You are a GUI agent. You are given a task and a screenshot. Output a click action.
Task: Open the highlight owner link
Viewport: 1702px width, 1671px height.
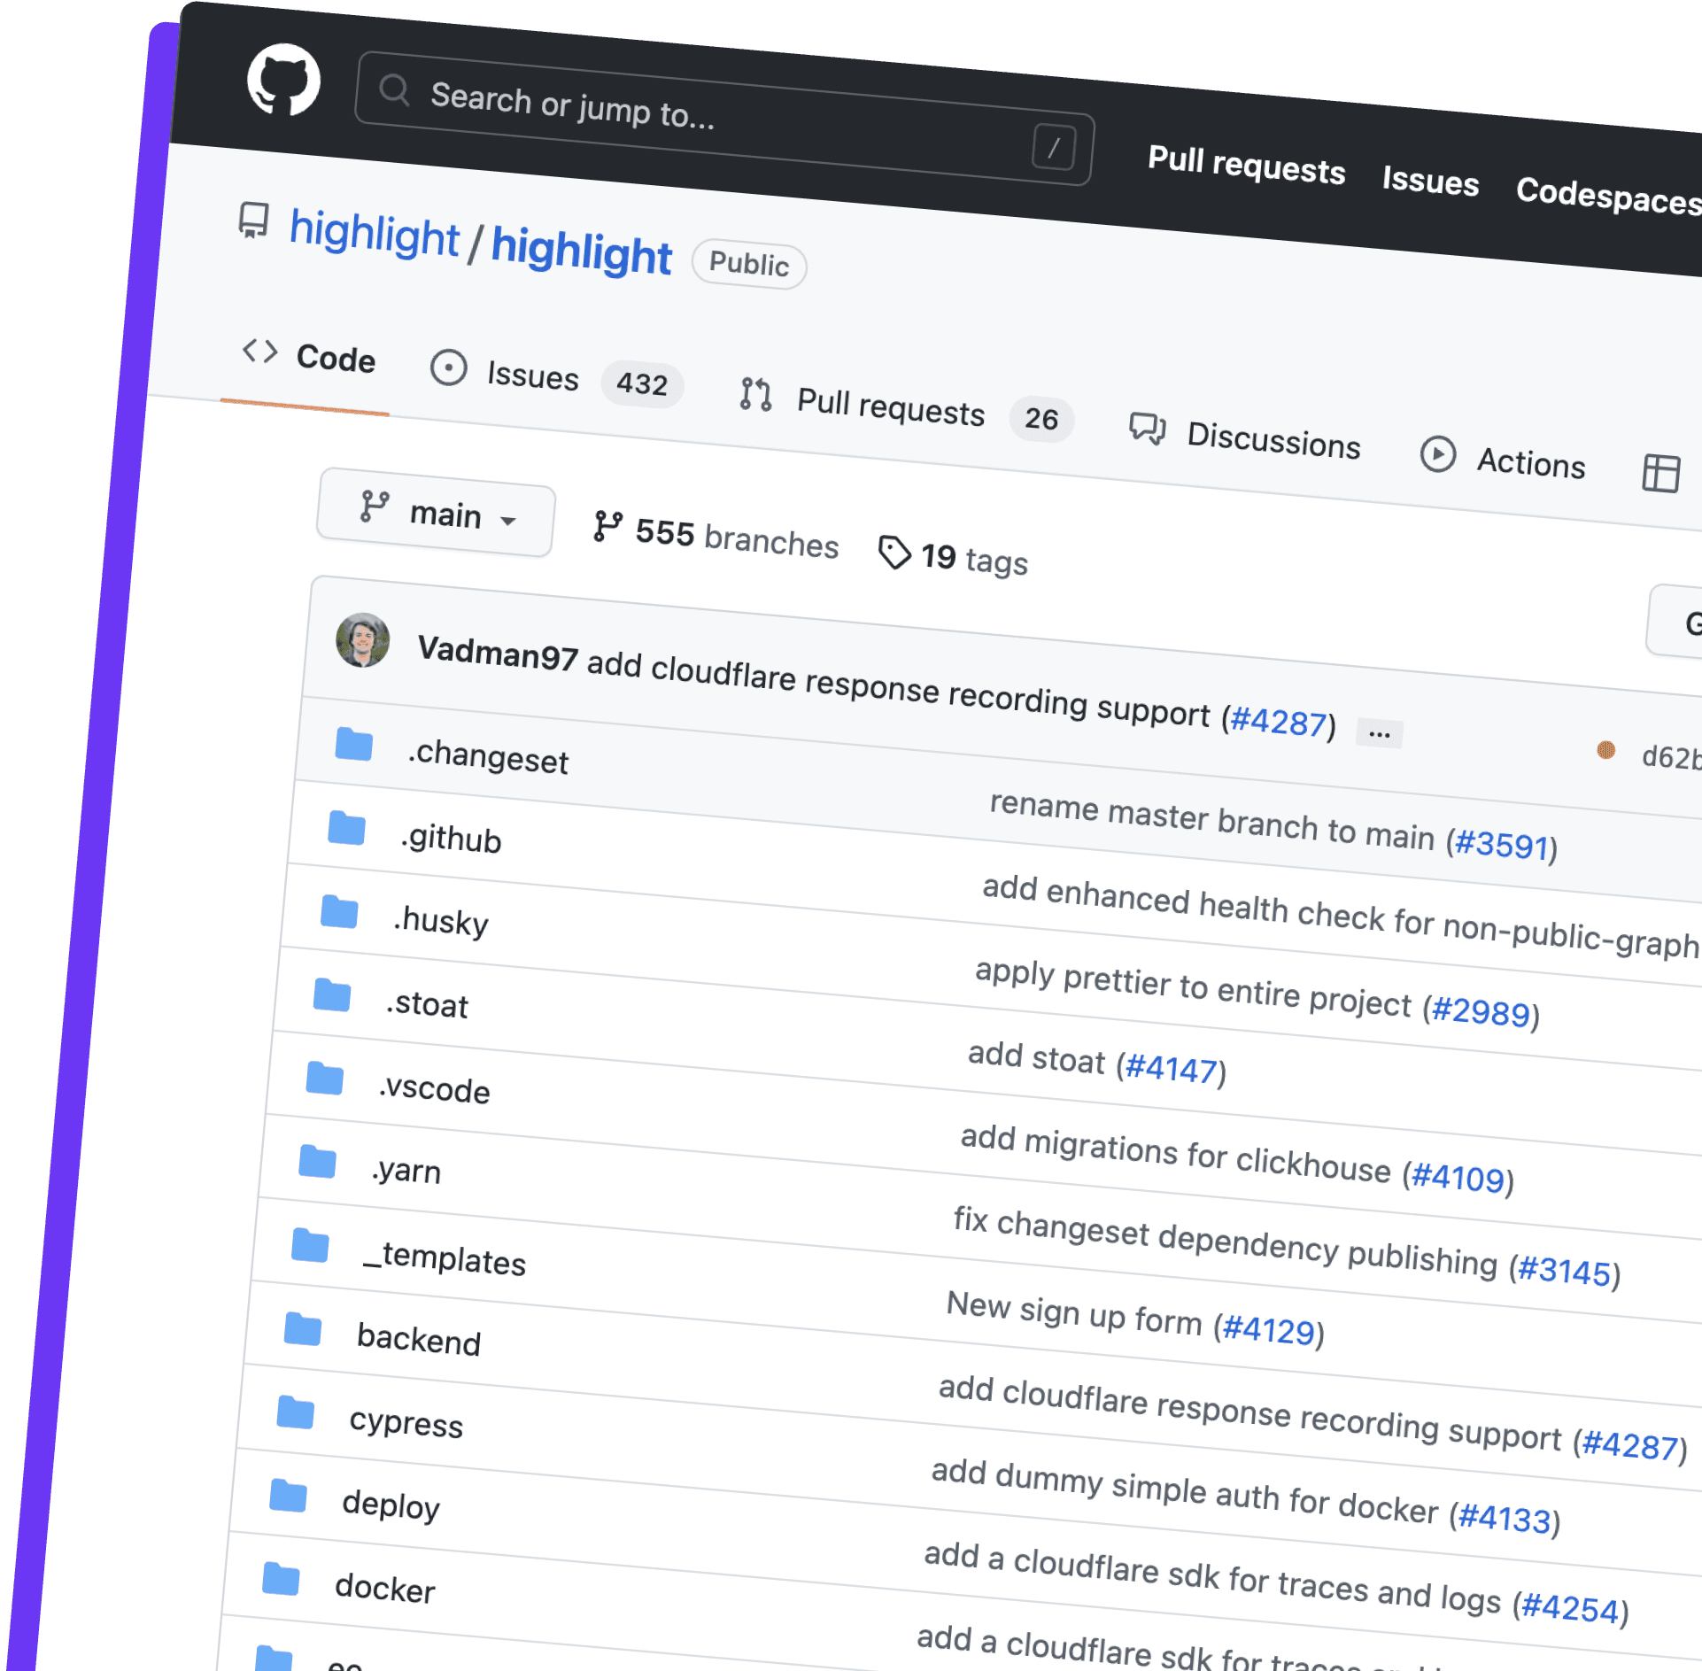pyautogui.click(x=374, y=233)
